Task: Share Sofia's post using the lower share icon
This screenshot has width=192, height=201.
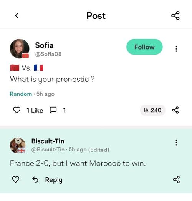Action: [x=175, y=110]
